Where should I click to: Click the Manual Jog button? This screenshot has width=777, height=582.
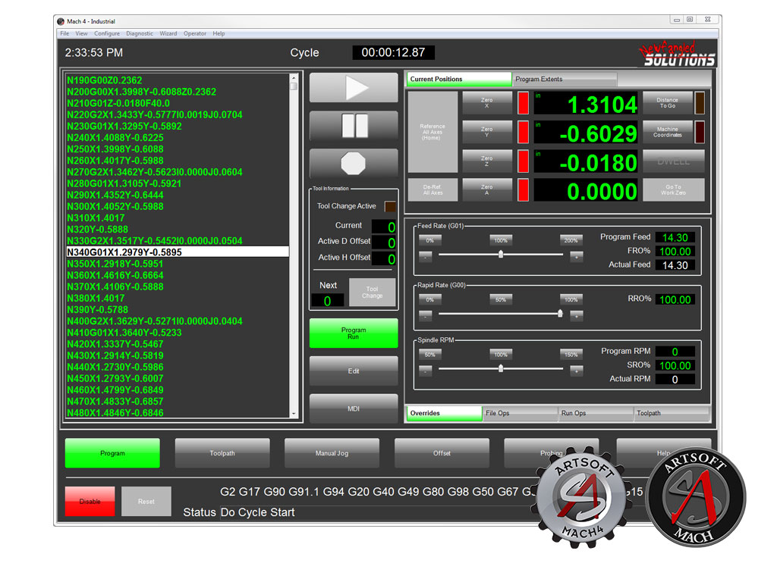point(332,453)
